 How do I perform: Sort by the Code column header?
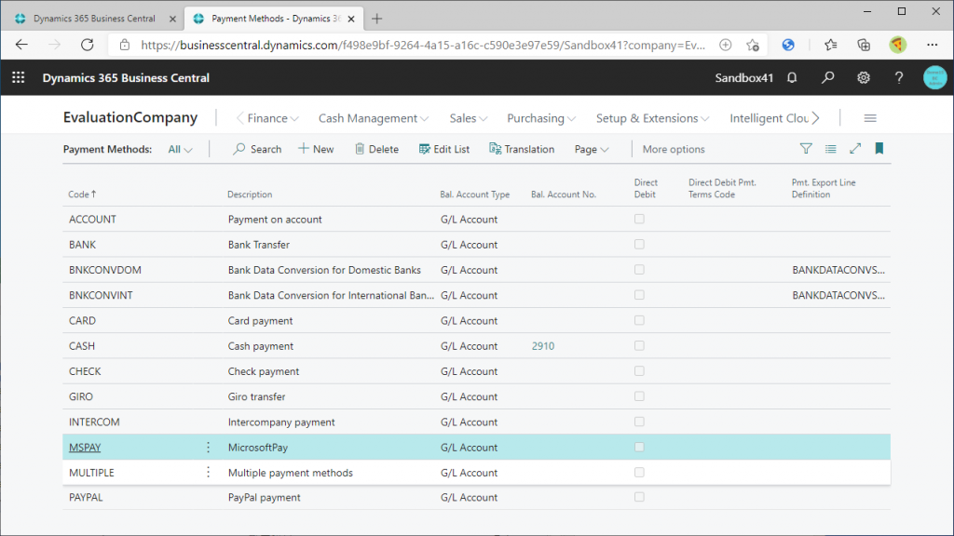coord(82,194)
